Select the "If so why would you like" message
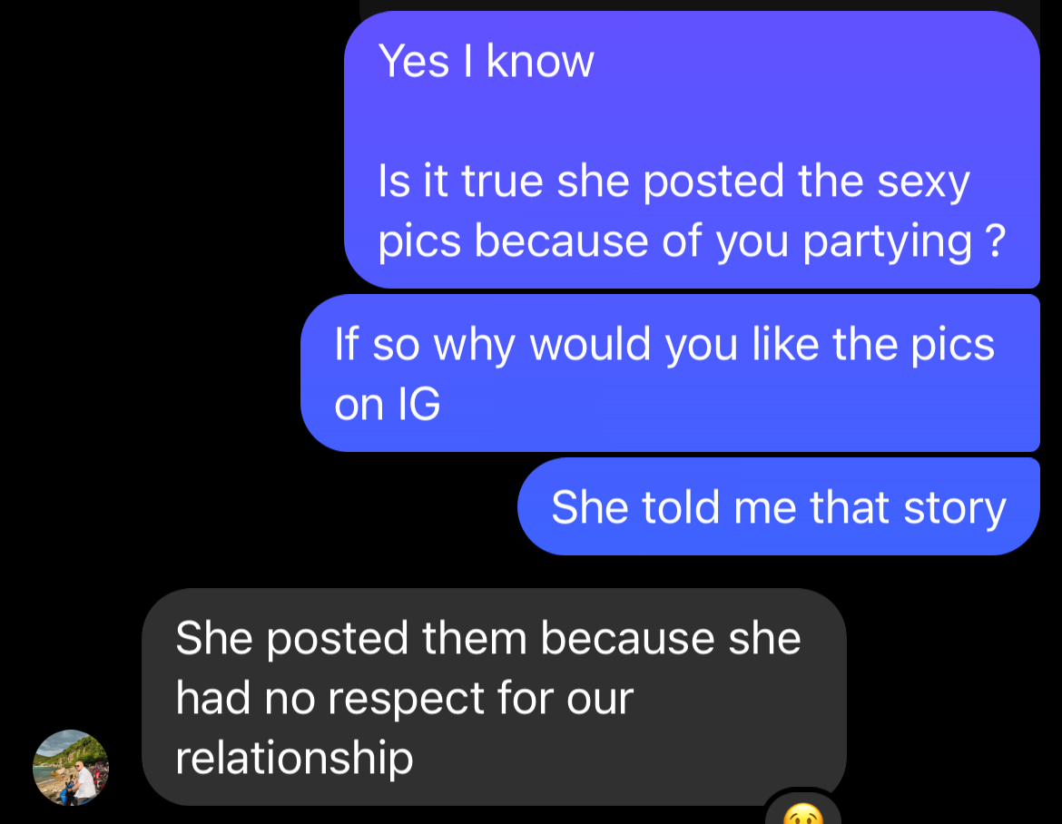The height and width of the screenshot is (824, 1062). (670, 373)
